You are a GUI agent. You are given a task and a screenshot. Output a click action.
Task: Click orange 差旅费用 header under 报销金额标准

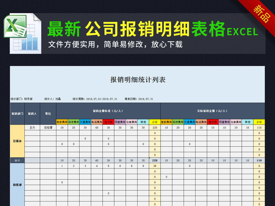coord(62,122)
